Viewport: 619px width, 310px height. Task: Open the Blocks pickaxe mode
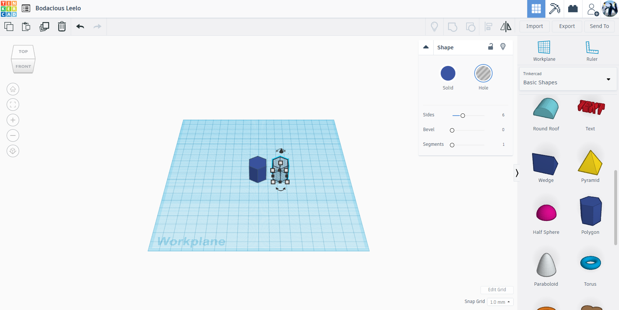pos(555,9)
